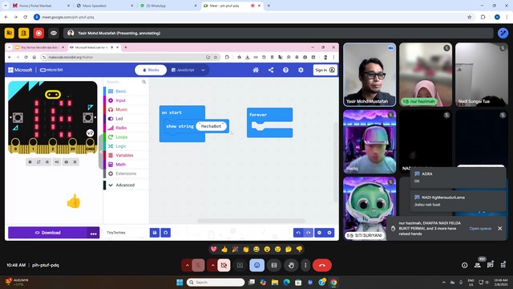This screenshot has height=289, width=513.
Task: Click the red leave call button
Action: 322,265
